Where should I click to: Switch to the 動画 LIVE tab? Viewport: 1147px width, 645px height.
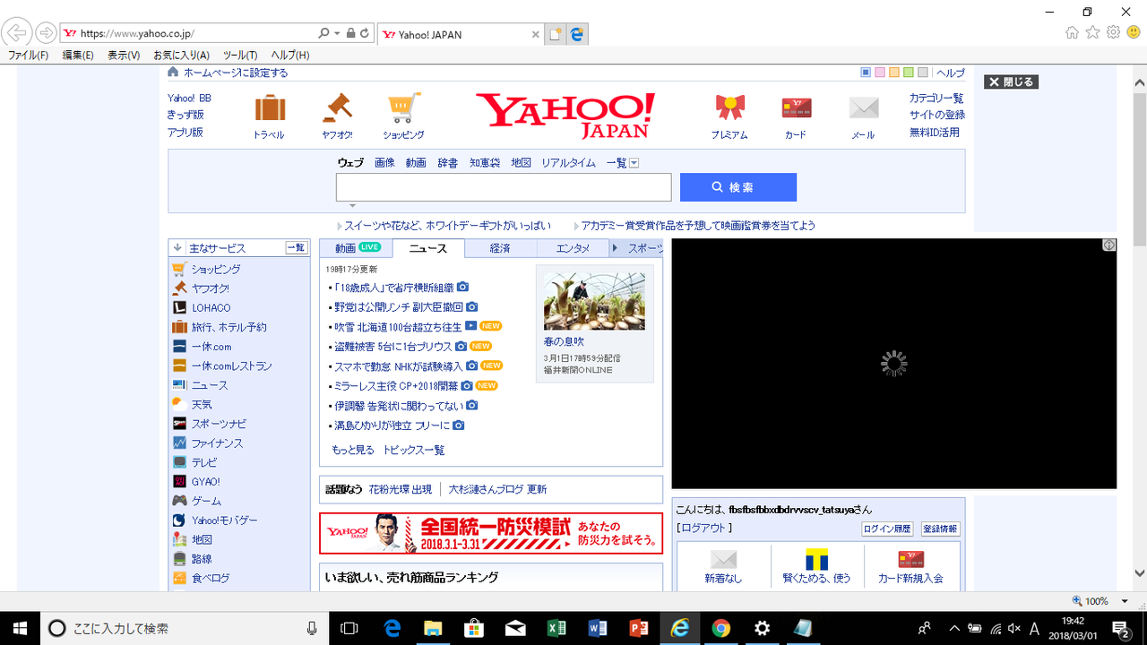(356, 248)
